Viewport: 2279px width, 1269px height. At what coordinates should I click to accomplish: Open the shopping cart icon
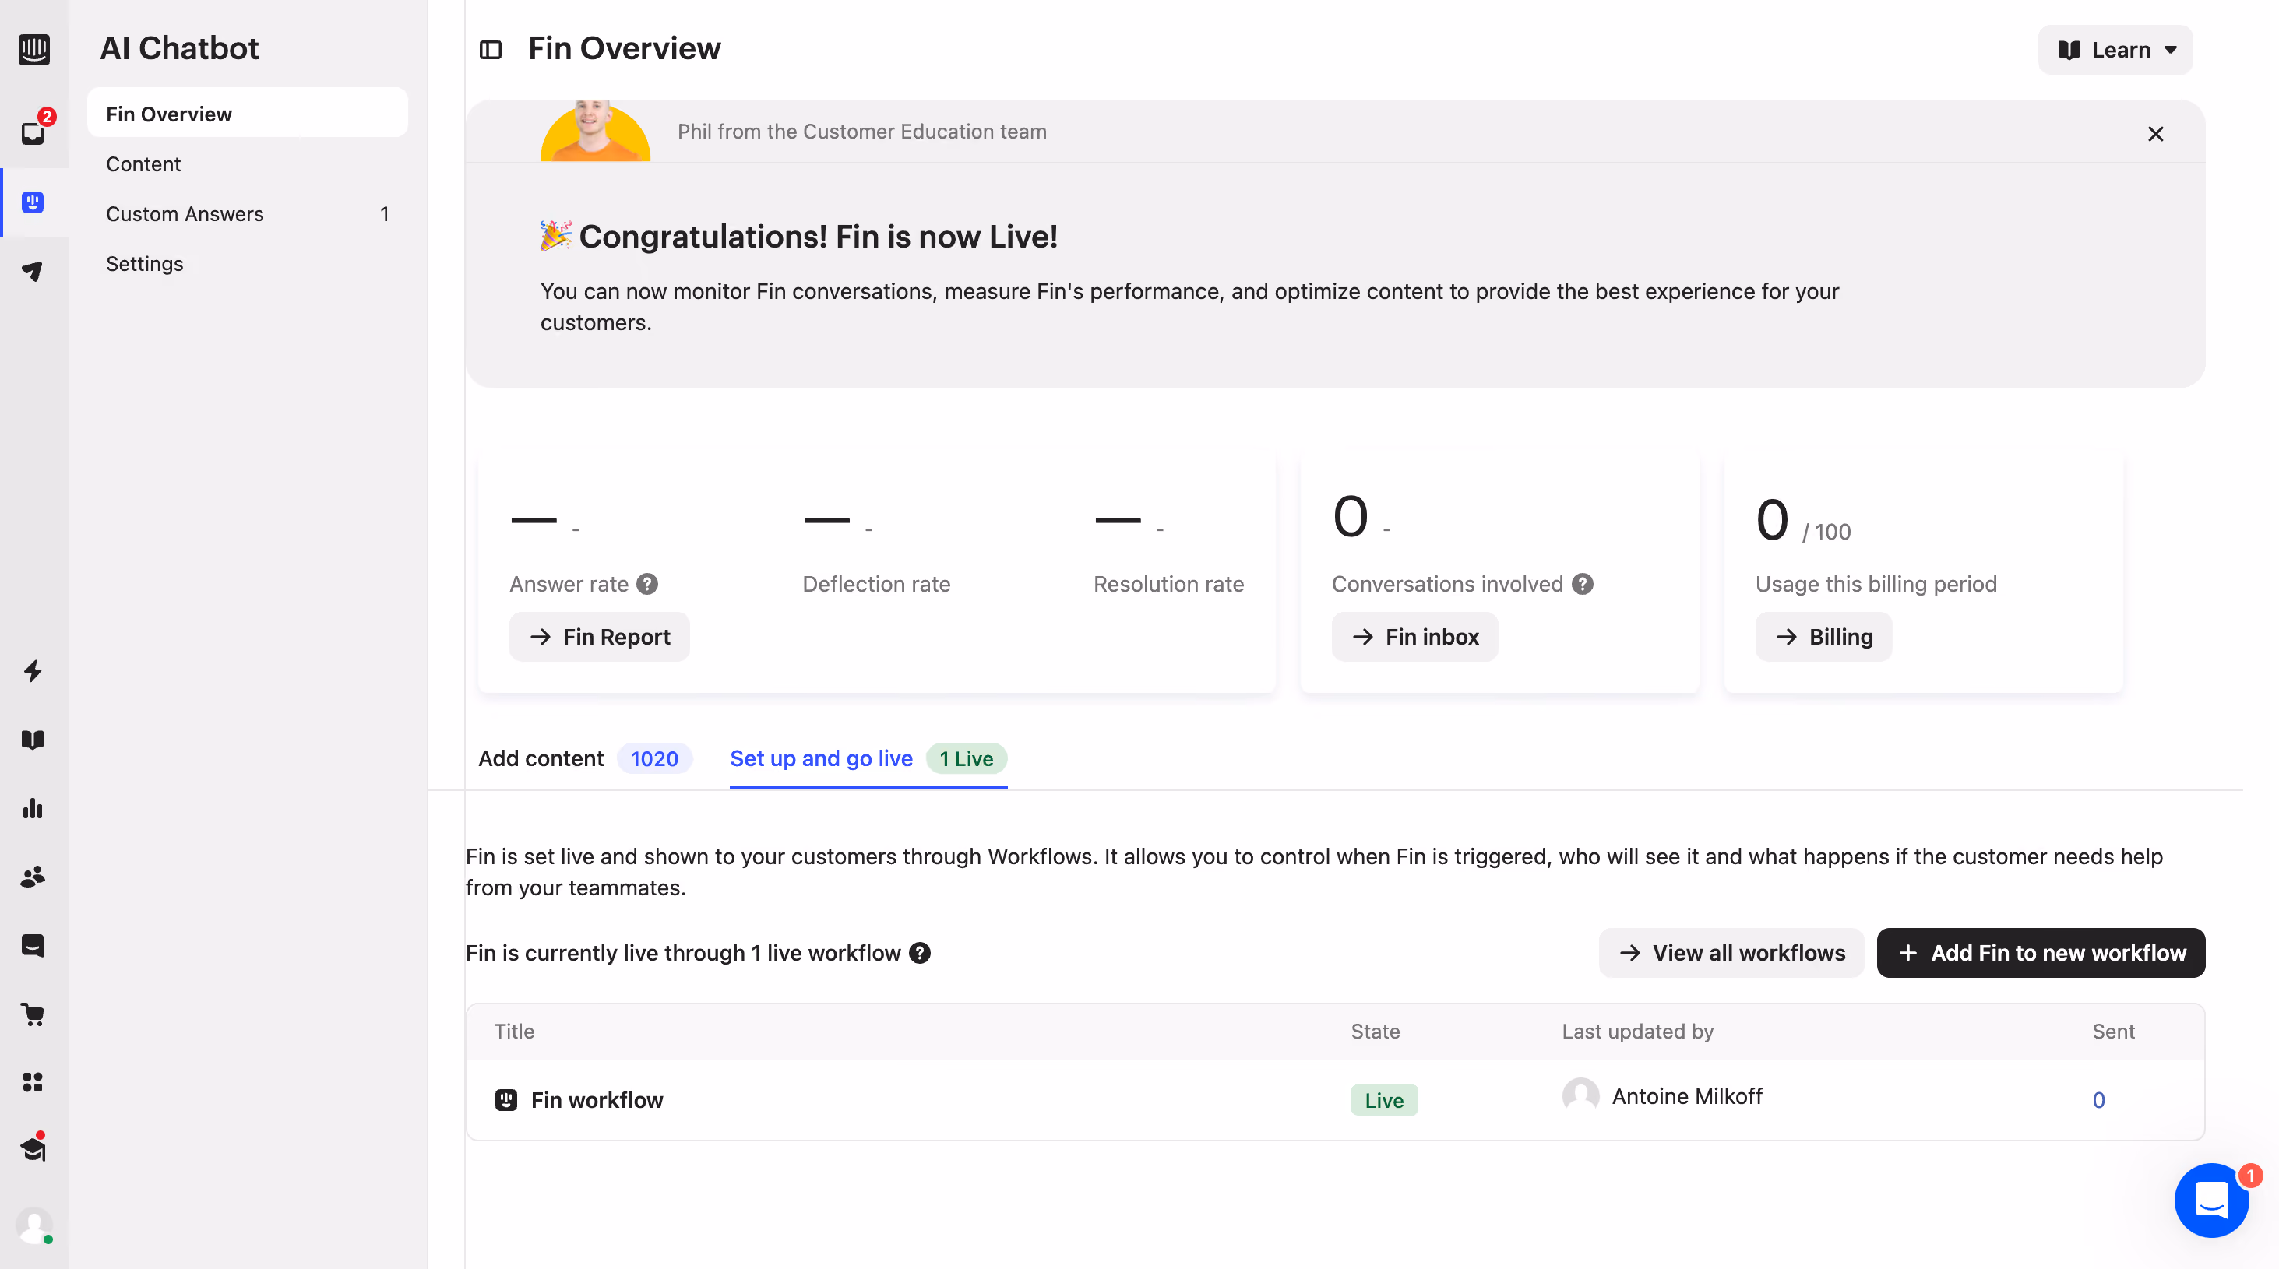33,1014
